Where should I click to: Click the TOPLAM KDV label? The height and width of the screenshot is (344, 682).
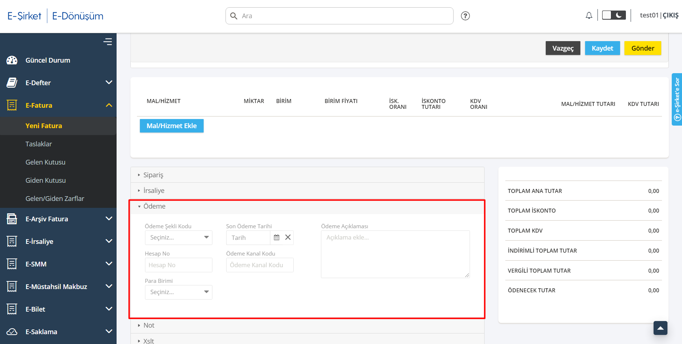point(525,231)
